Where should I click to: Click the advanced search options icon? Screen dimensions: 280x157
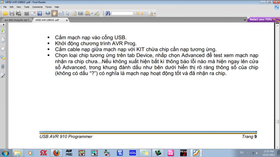pos(150,13)
